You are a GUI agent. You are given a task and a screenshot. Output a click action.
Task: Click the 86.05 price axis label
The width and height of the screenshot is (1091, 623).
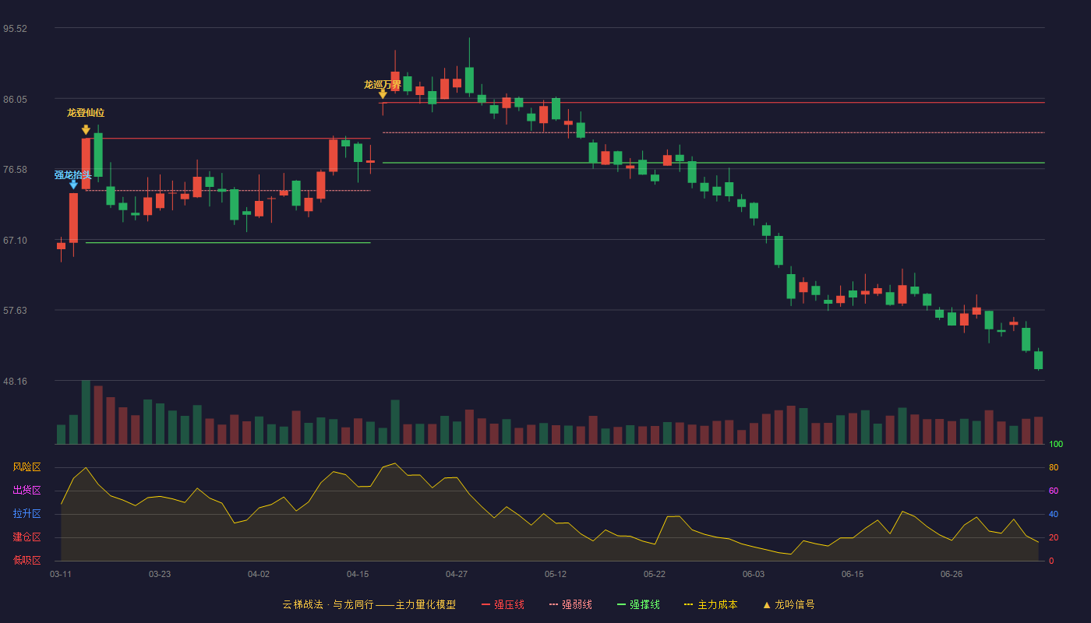point(15,100)
